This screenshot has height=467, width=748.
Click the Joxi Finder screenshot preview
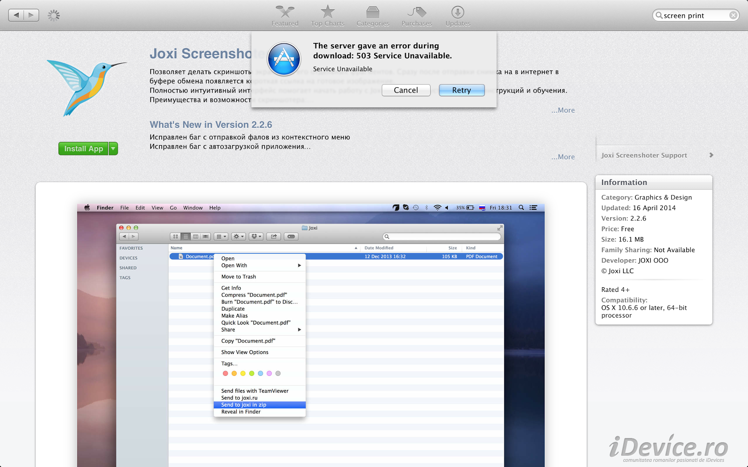click(x=311, y=327)
